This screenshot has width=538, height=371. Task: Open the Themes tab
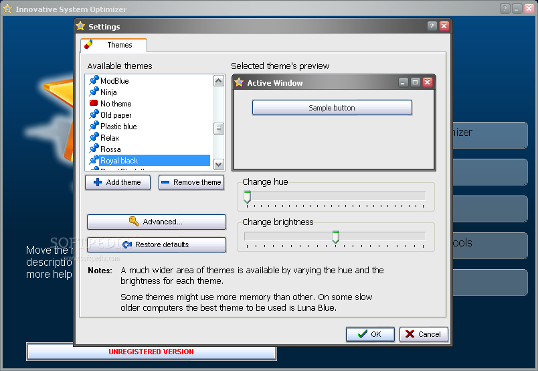click(x=114, y=45)
